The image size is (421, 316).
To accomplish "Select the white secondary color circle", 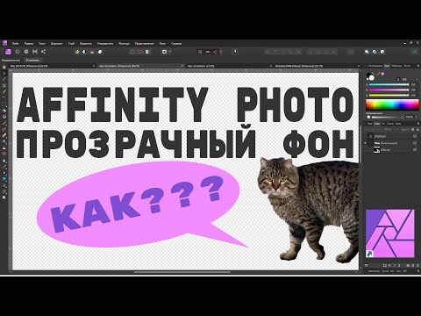I will (372, 78).
